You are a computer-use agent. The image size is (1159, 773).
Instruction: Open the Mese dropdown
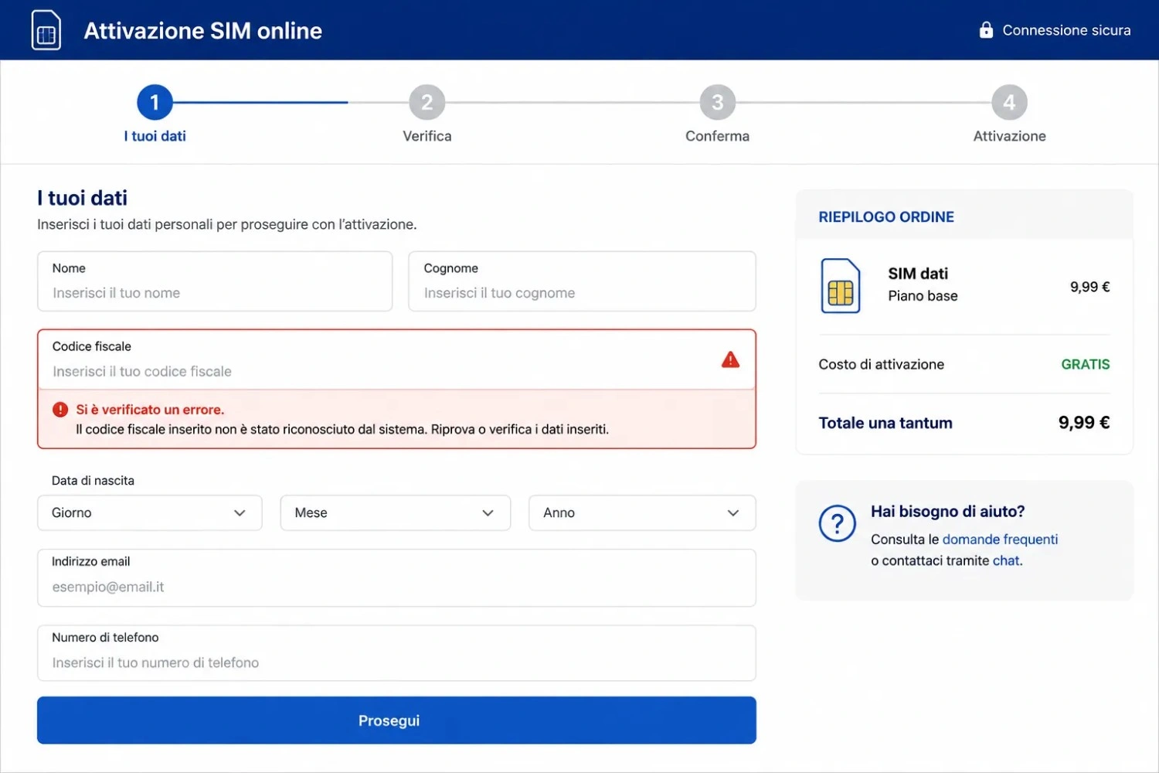(x=396, y=512)
